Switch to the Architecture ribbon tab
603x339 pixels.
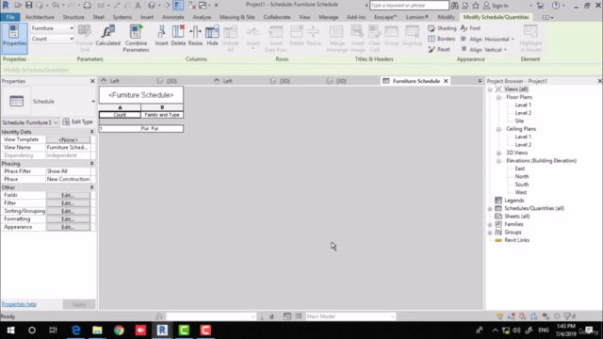point(40,17)
